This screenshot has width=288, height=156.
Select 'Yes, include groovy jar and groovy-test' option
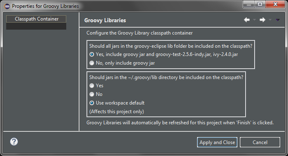pyautogui.click(x=163, y=54)
